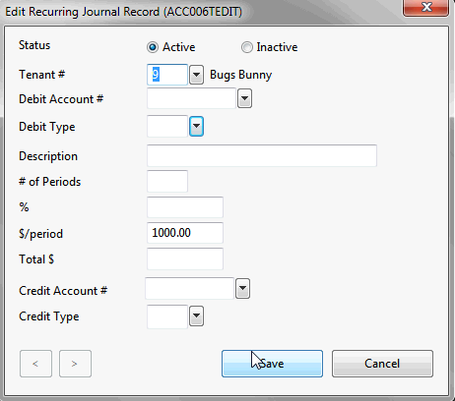Screen dimensions: 455x401
Task: Go to previous record with < button
Action: tap(35, 364)
